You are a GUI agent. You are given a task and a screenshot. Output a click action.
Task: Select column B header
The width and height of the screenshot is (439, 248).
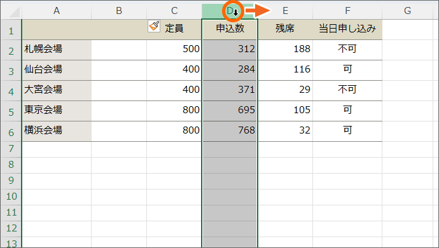[x=119, y=11]
